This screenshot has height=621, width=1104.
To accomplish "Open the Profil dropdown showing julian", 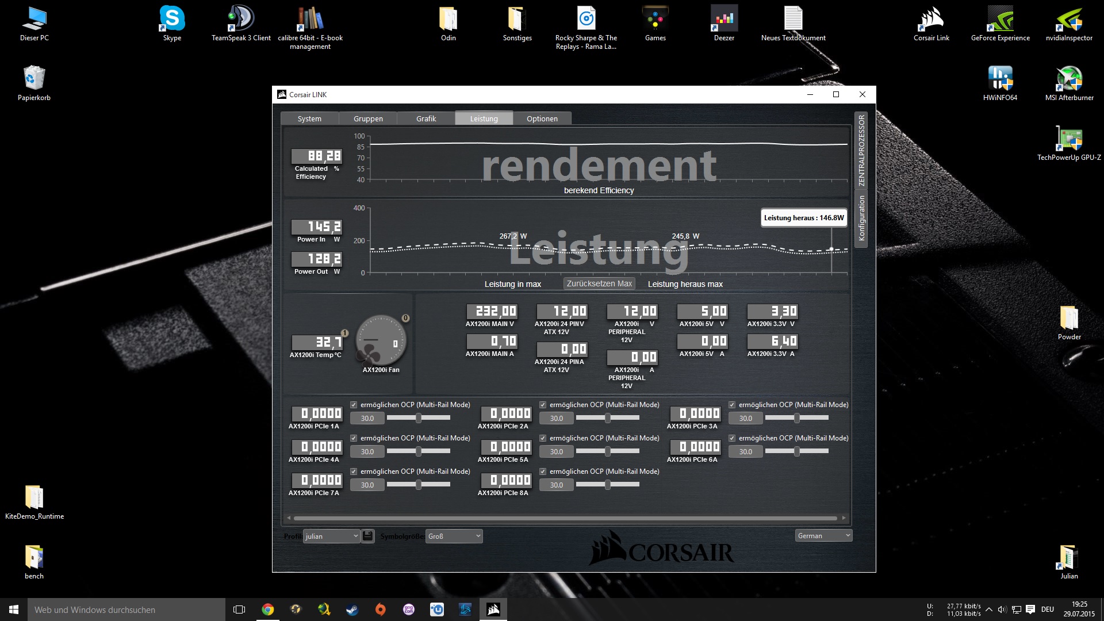I will pos(332,536).
